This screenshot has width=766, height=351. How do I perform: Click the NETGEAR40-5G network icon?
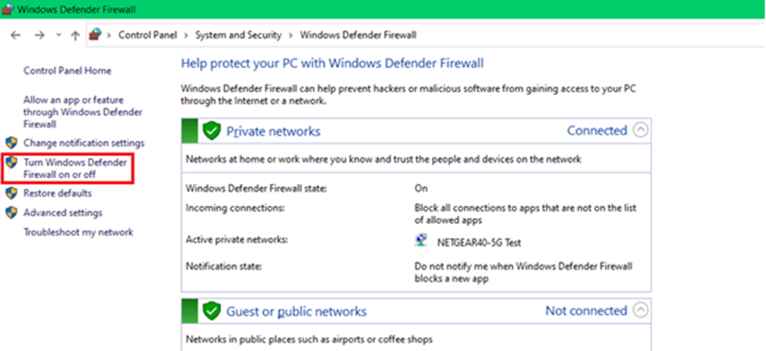pyautogui.click(x=421, y=240)
